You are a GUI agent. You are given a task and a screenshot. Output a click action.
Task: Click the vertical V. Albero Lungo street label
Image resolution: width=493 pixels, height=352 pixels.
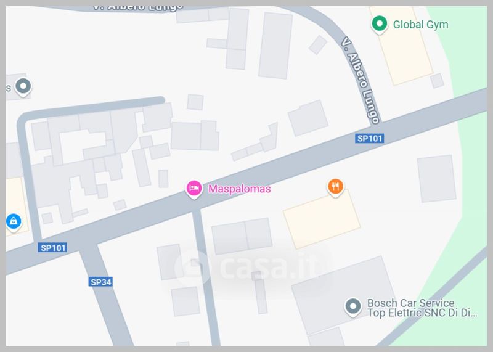pos(361,80)
